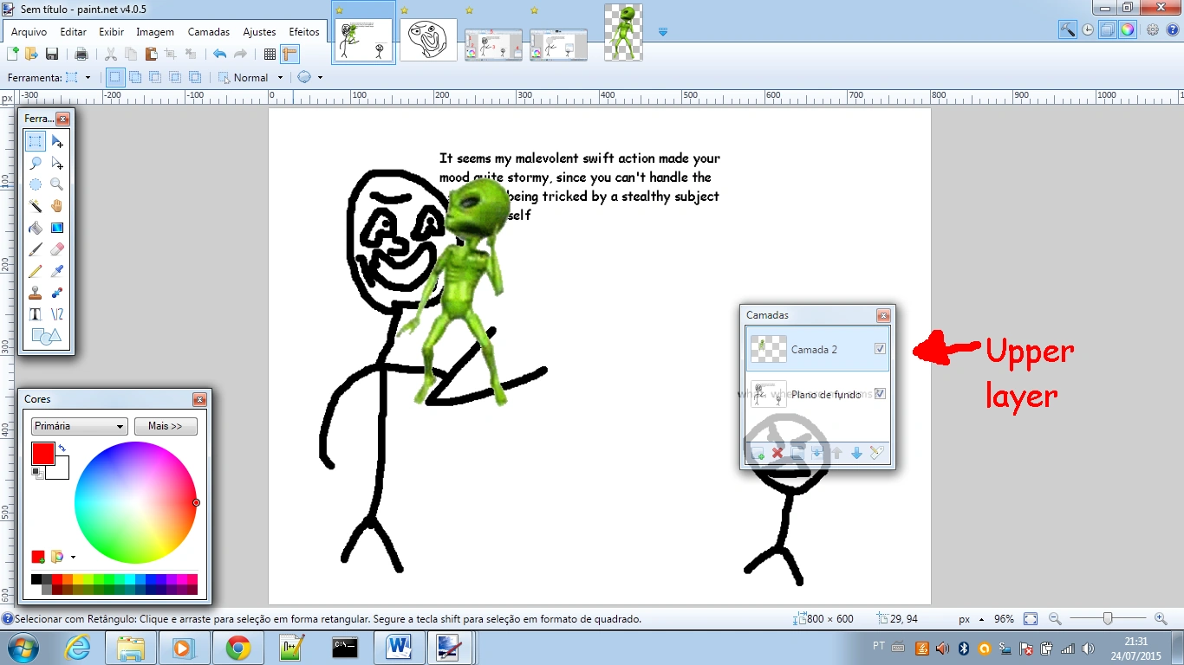This screenshot has height=665, width=1184.
Task: Open the Arquivo menu
Action: click(29, 32)
